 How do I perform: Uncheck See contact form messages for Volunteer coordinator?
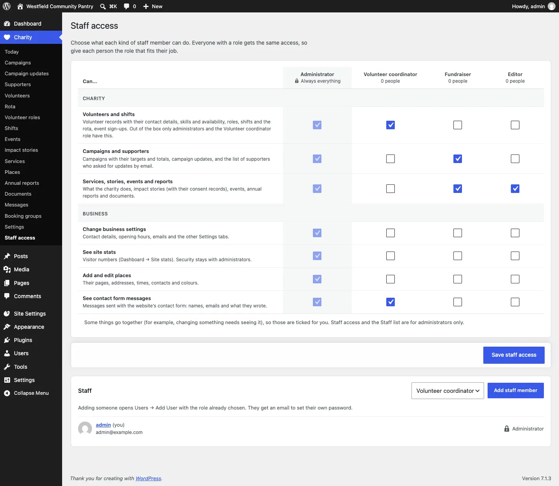[391, 302]
